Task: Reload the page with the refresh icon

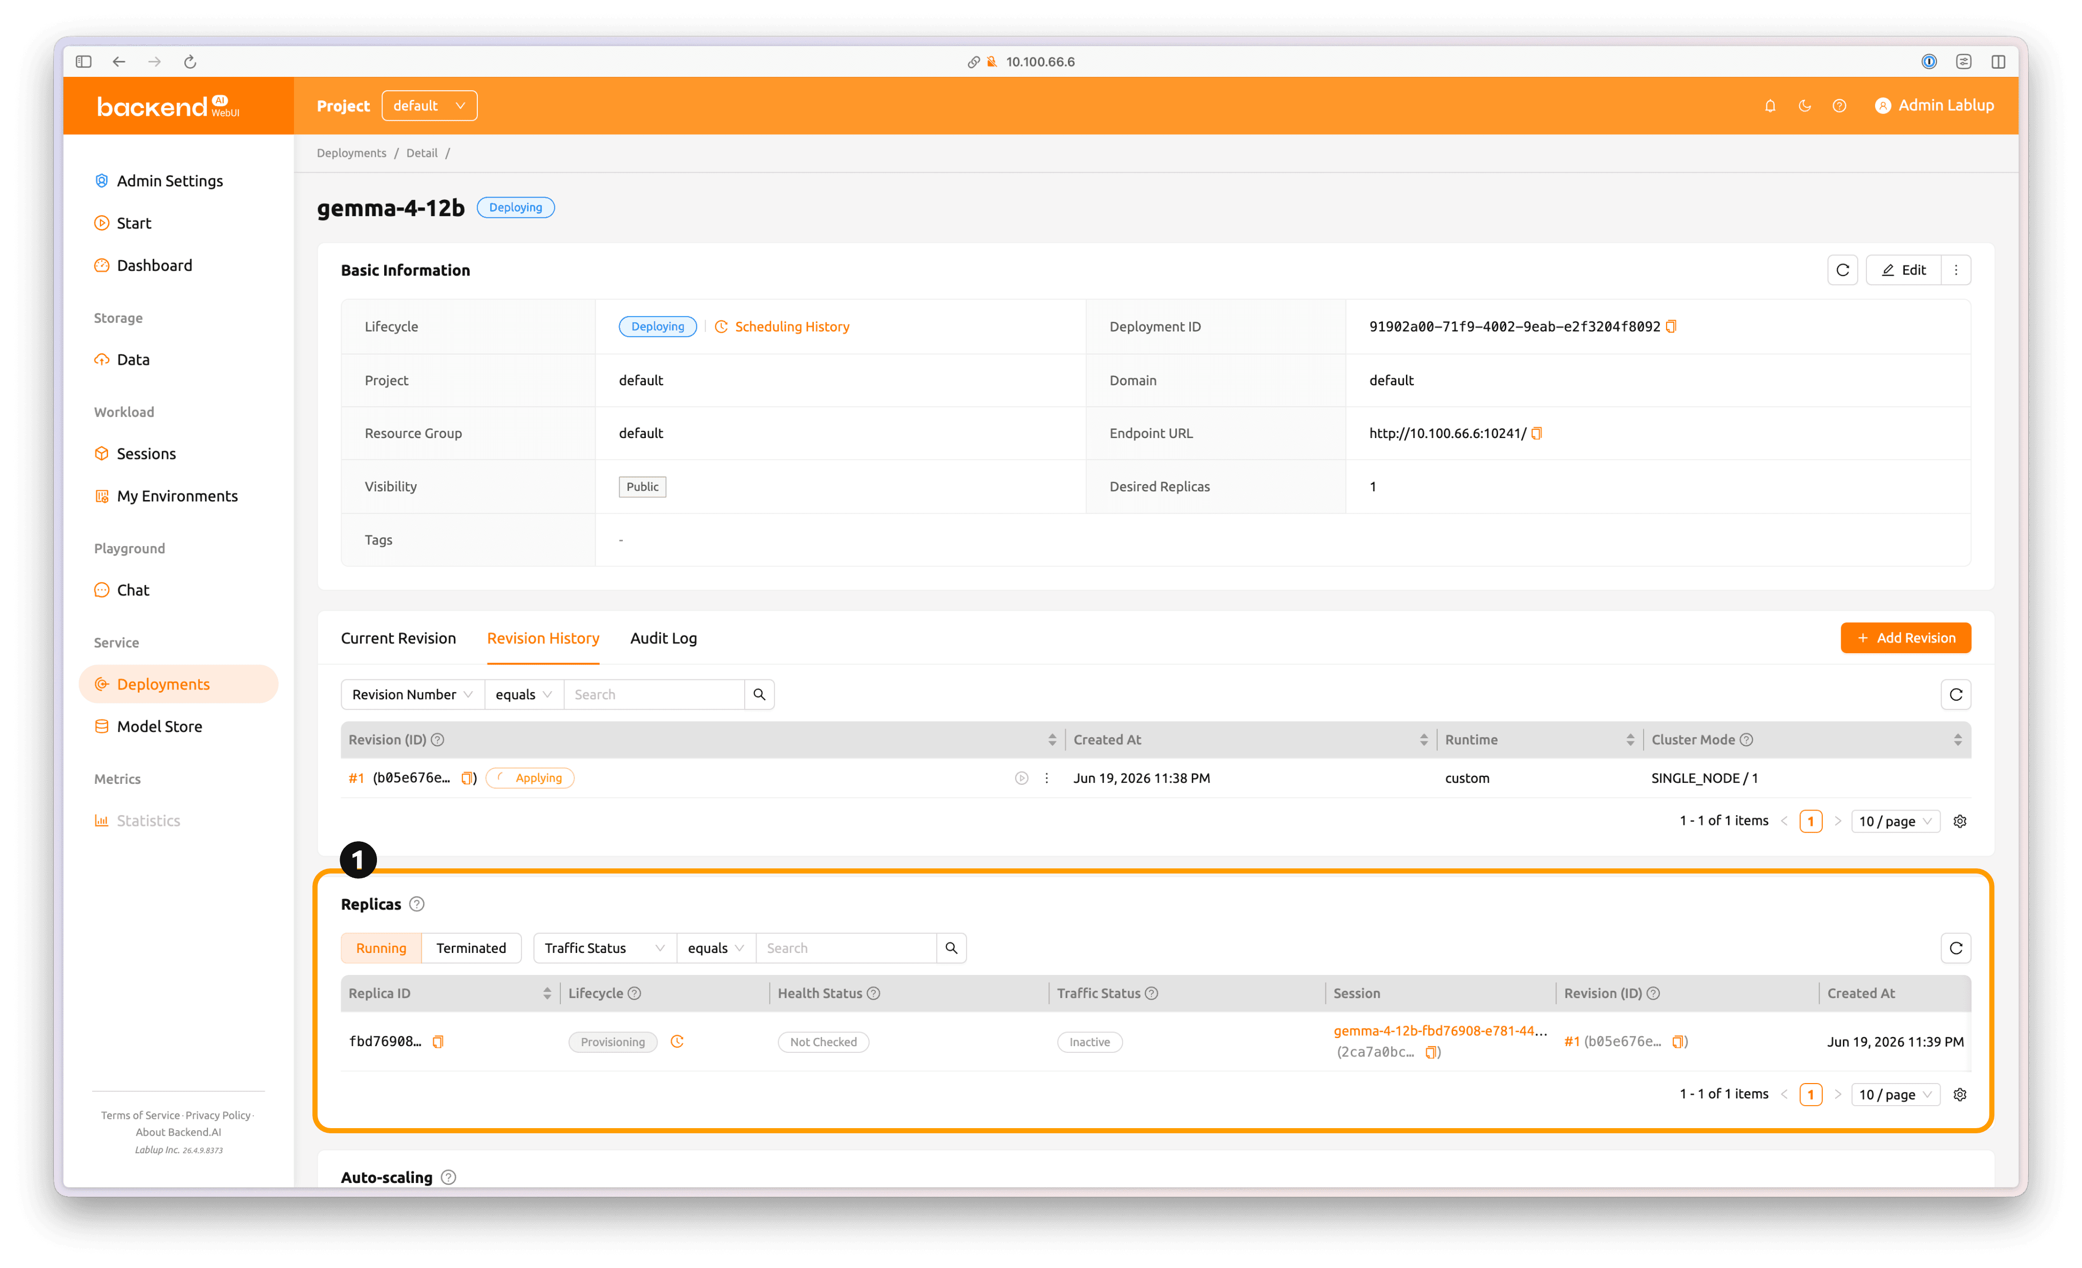Action: click(190, 61)
